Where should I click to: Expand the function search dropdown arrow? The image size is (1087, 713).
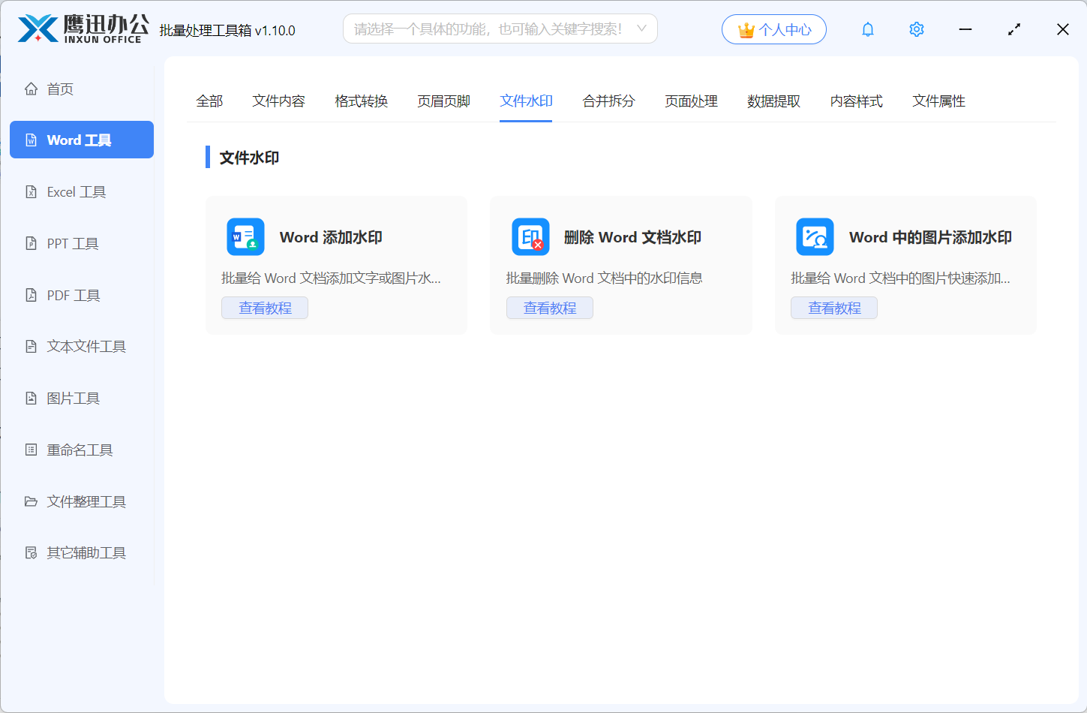click(x=641, y=28)
